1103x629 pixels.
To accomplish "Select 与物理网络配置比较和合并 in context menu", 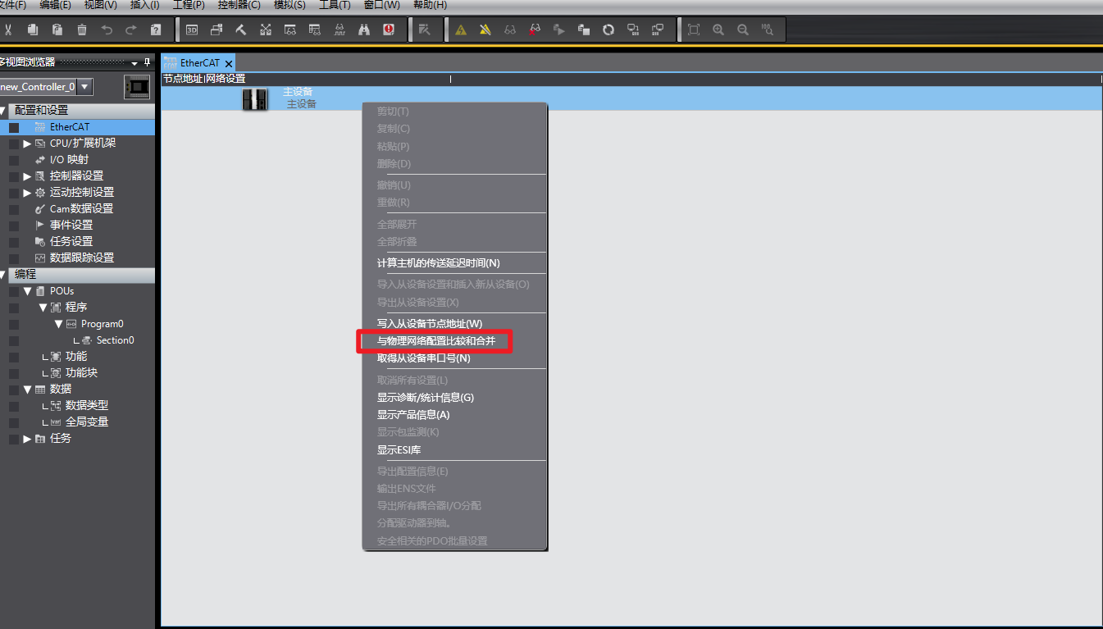I will (x=435, y=341).
